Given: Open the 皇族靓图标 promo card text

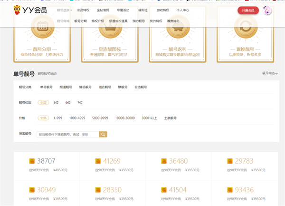Looking at the screenshot, I should (110, 52).
